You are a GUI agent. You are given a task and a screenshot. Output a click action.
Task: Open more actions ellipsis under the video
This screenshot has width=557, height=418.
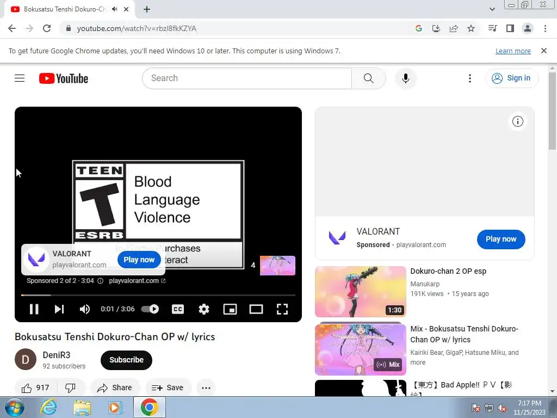[206, 388]
